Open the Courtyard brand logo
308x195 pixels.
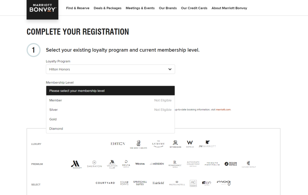(105, 183)
